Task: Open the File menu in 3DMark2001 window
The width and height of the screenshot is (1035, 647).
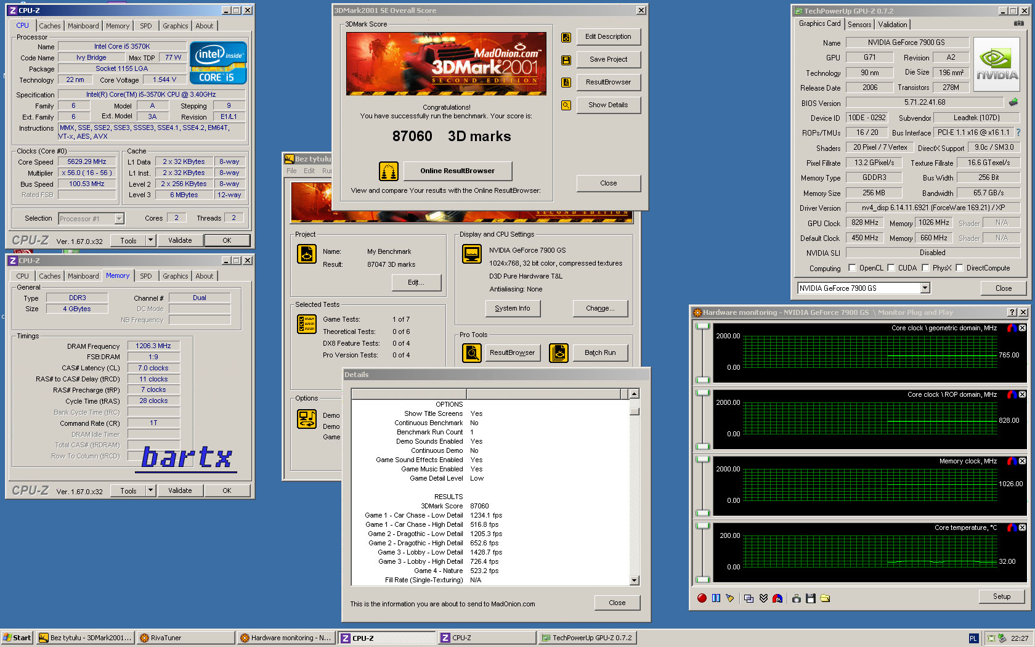Action: point(291,171)
